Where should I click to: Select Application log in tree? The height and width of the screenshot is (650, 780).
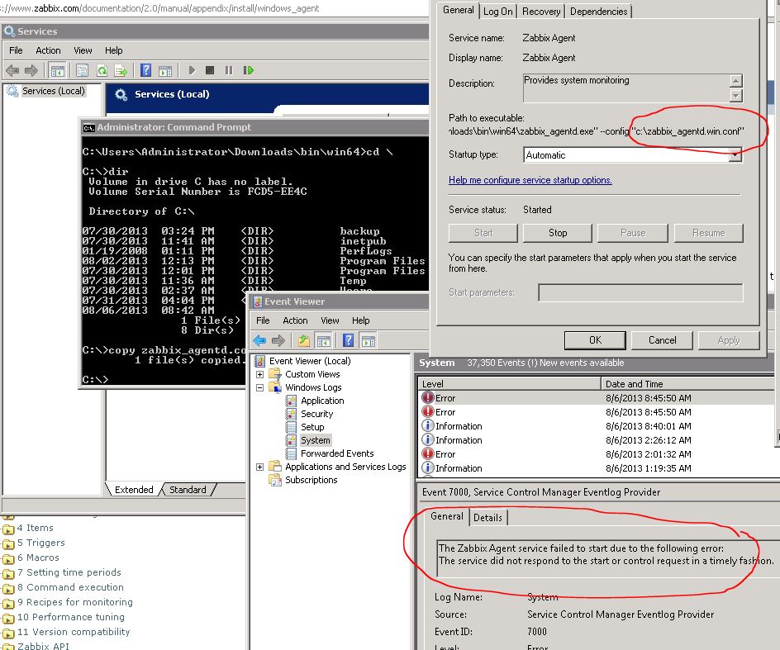point(322,401)
